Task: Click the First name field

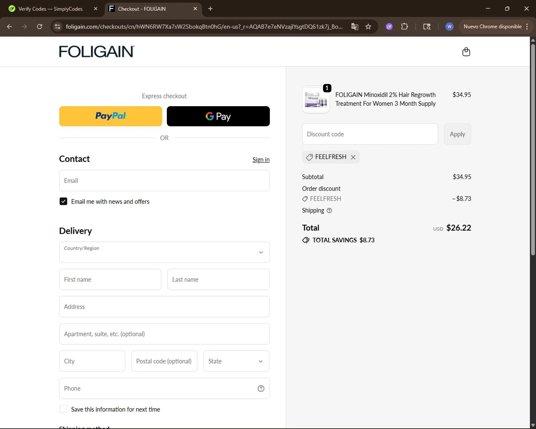Action: click(x=110, y=280)
